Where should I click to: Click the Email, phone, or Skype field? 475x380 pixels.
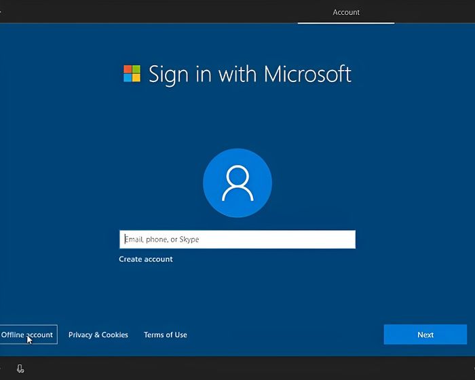tap(237, 240)
